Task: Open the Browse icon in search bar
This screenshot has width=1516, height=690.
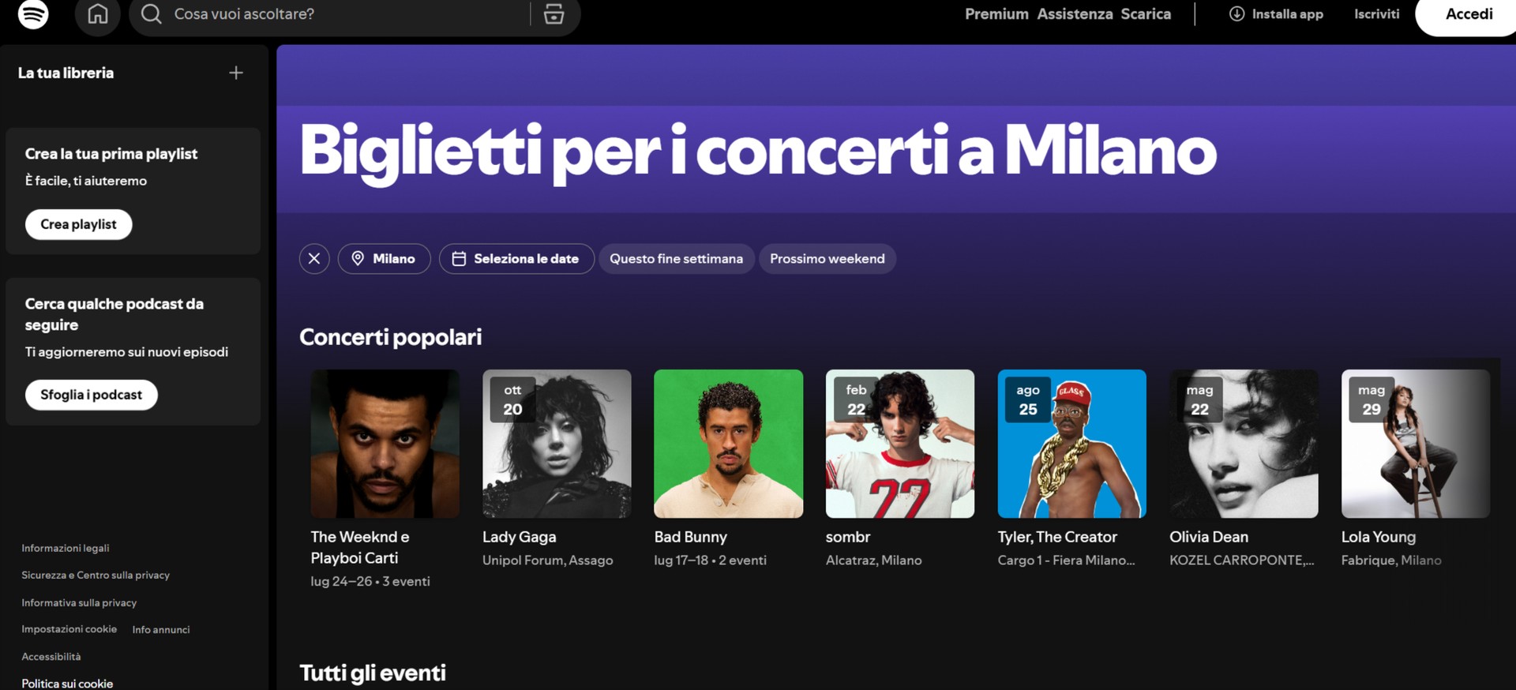Action: tap(554, 14)
